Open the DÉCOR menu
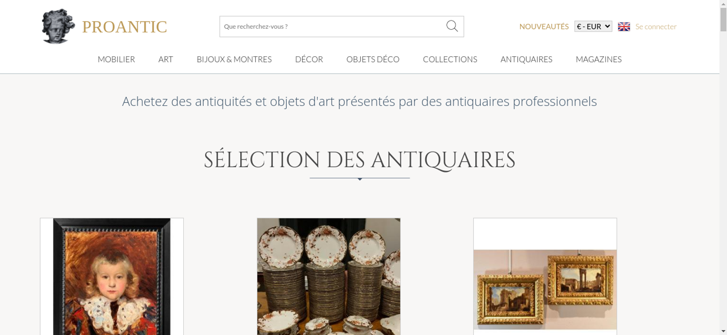This screenshot has width=727, height=335. point(309,59)
